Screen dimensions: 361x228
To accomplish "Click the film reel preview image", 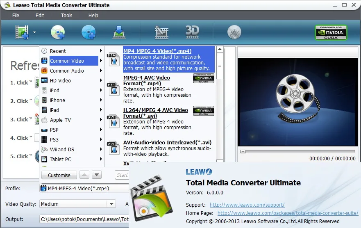I will pos(297,102).
